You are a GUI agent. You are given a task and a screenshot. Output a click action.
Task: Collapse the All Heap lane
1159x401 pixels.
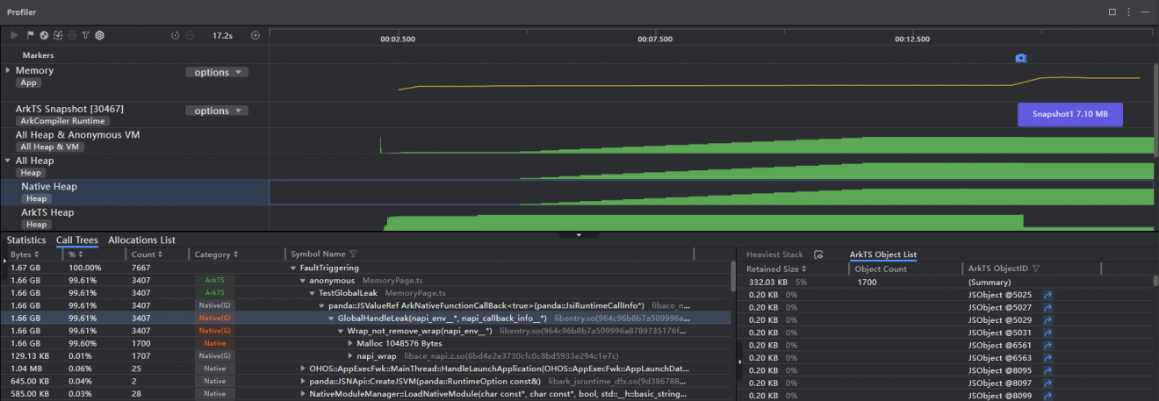(8, 161)
